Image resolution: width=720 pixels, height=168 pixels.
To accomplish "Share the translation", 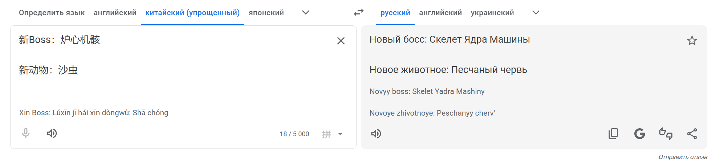I will pos(692,134).
